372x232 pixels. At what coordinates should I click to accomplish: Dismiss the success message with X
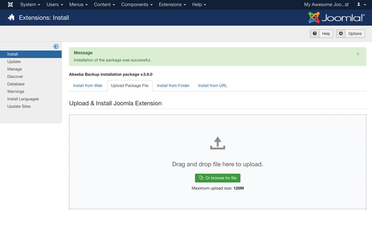[x=358, y=54]
